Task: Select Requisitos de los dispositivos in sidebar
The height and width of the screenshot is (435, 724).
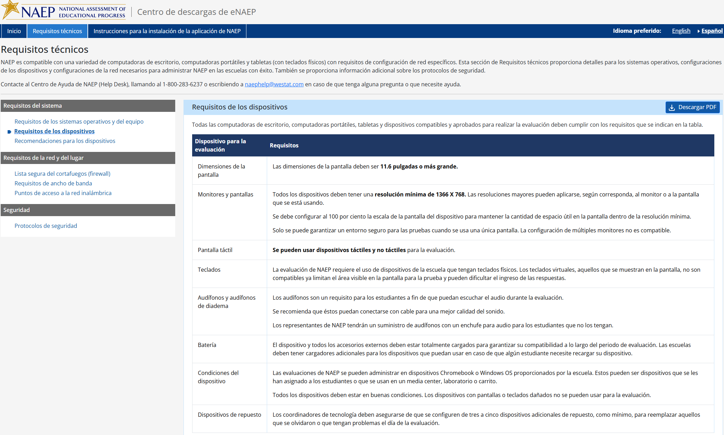Action: pos(54,131)
